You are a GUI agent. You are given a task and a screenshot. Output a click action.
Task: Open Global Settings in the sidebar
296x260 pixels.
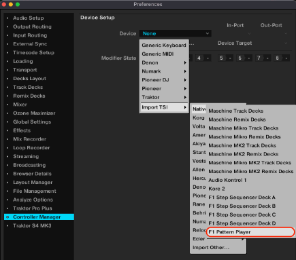32,122
